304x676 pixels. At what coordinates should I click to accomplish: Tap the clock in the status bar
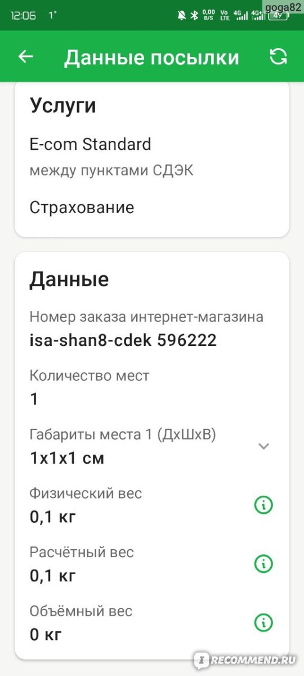click(x=24, y=16)
